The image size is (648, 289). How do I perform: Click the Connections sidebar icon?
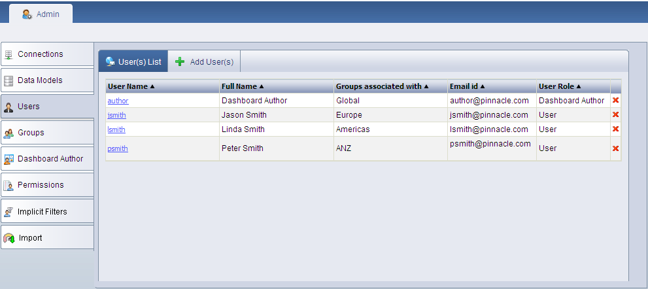[9, 54]
